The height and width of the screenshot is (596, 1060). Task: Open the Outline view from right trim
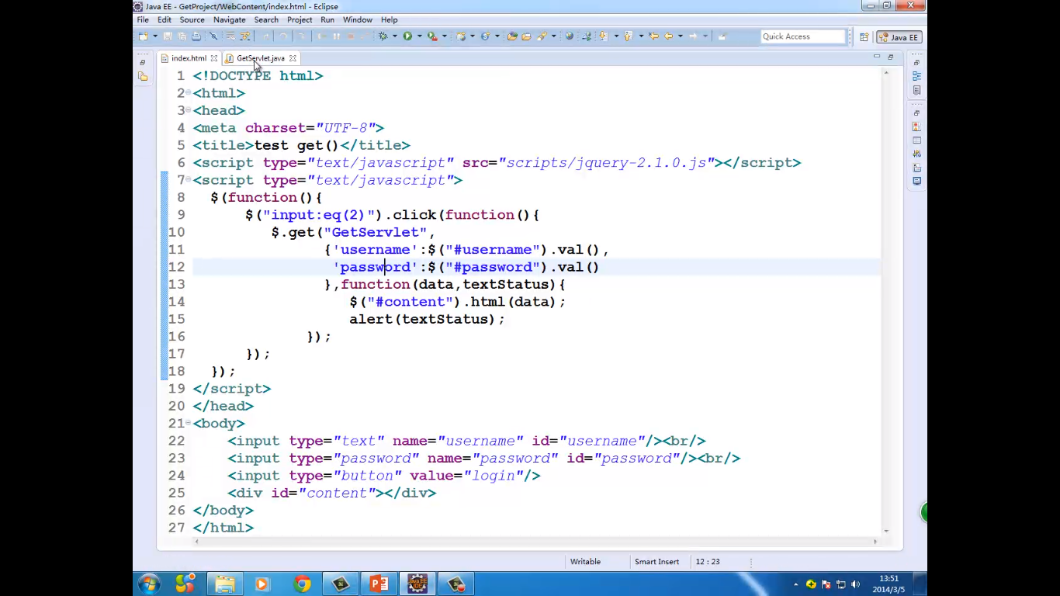click(x=916, y=76)
